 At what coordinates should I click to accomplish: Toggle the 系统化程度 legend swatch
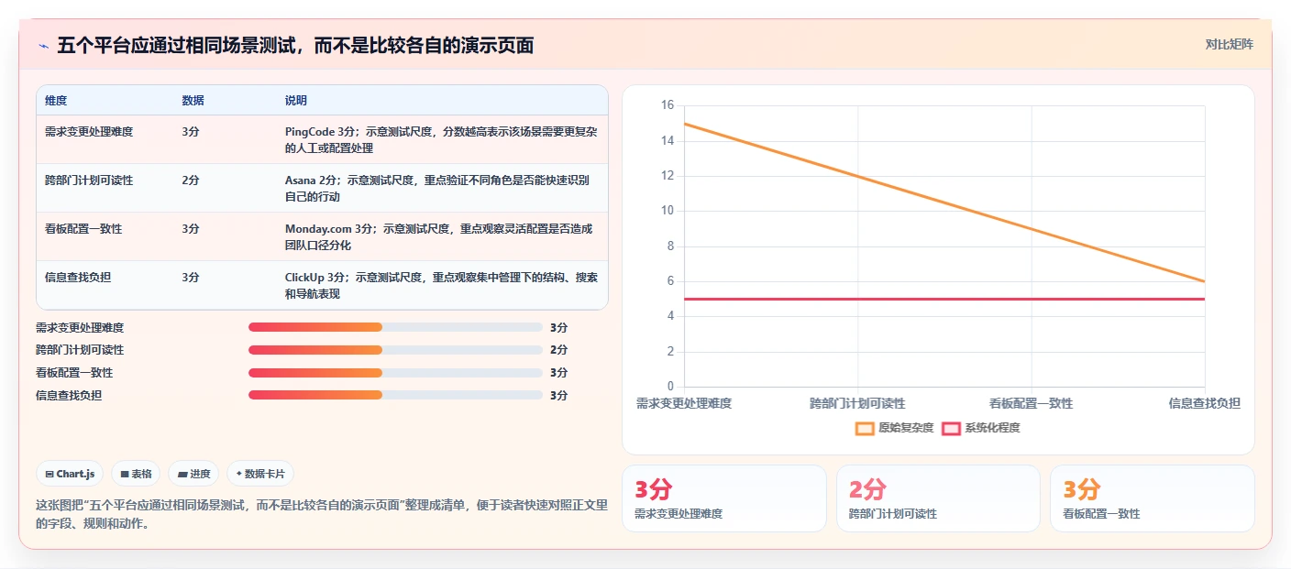tap(951, 428)
